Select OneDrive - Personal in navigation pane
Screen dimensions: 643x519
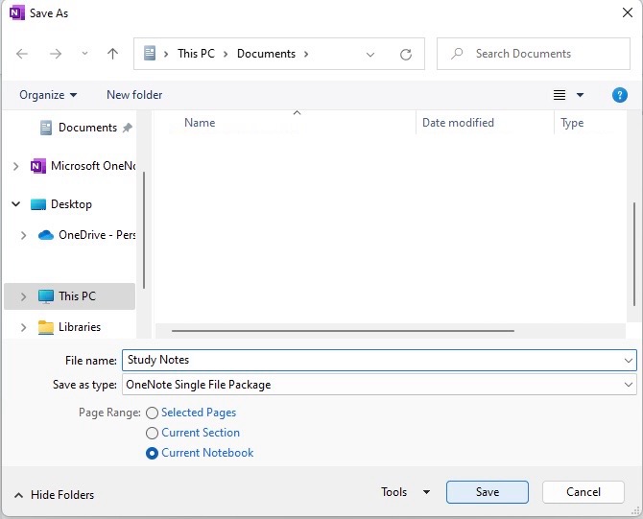pos(86,235)
